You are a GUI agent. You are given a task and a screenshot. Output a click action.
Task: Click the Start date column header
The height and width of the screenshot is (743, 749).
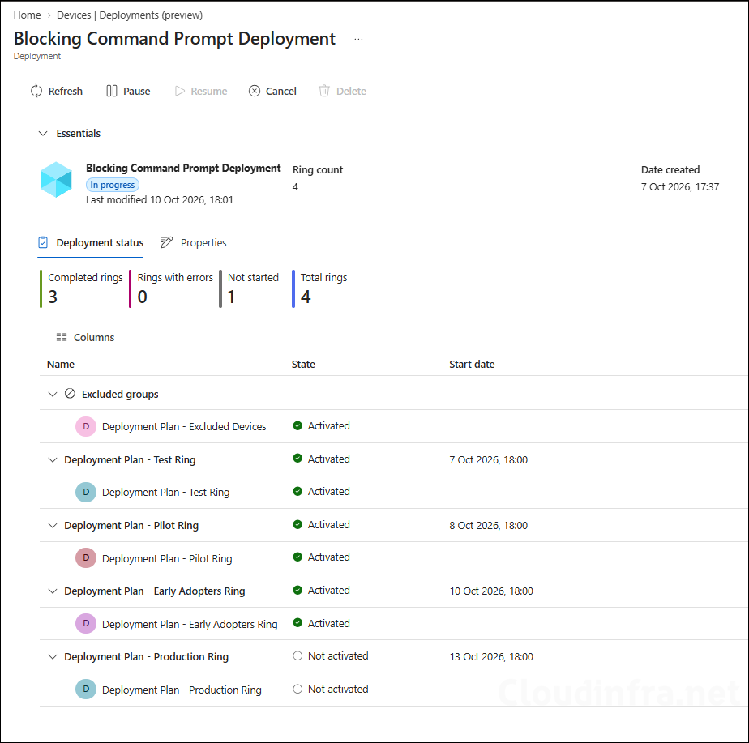[x=472, y=364]
